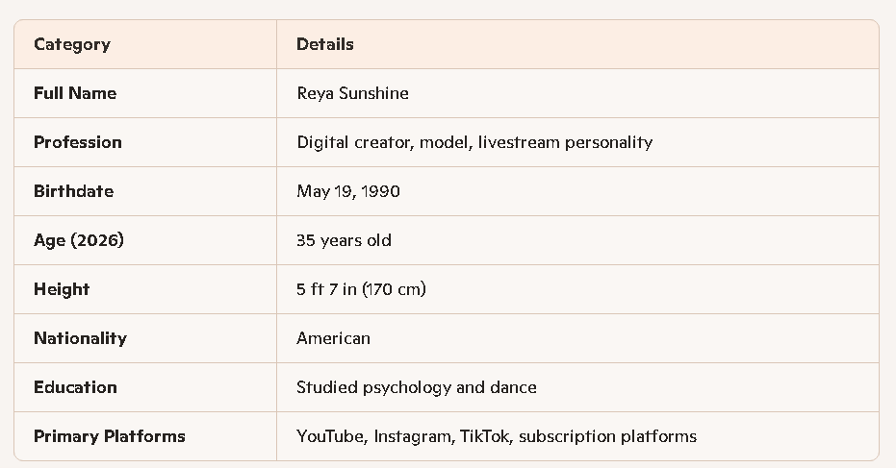896x468 pixels.
Task: Click the May 19, 1990 date value
Action: (x=348, y=191)
